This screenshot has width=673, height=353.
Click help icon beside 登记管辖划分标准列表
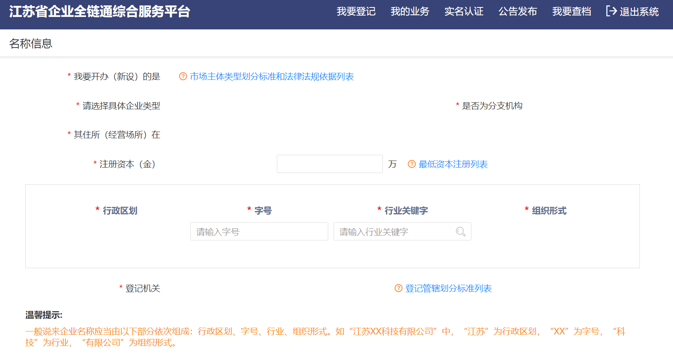(x=398, y=288)
